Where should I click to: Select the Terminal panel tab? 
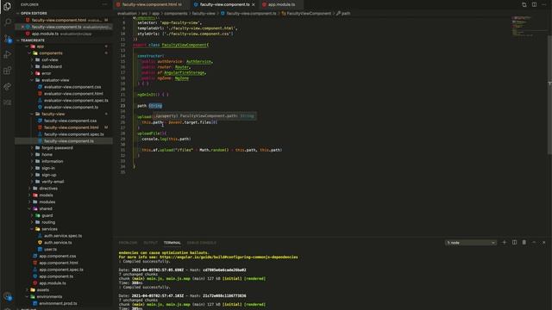pos(172,243)
